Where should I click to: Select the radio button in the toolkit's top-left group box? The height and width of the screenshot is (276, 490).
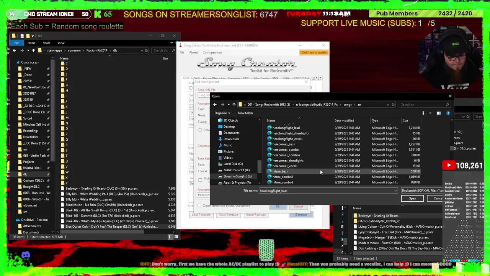[x=191, y=88]
